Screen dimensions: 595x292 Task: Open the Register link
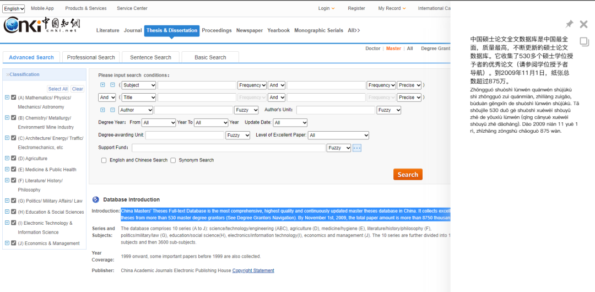tap(356, 8)
